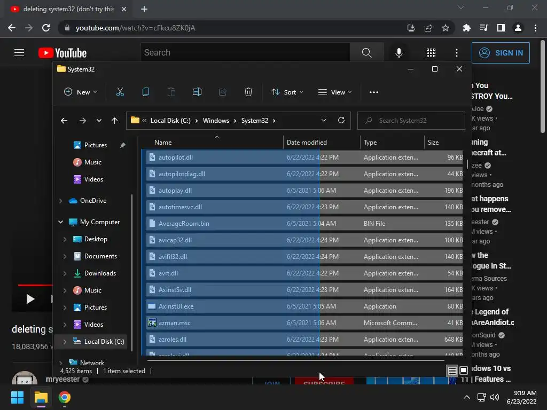Select Videos under My Computer
This screenshot has height=410, width=547.
(93, 325)
